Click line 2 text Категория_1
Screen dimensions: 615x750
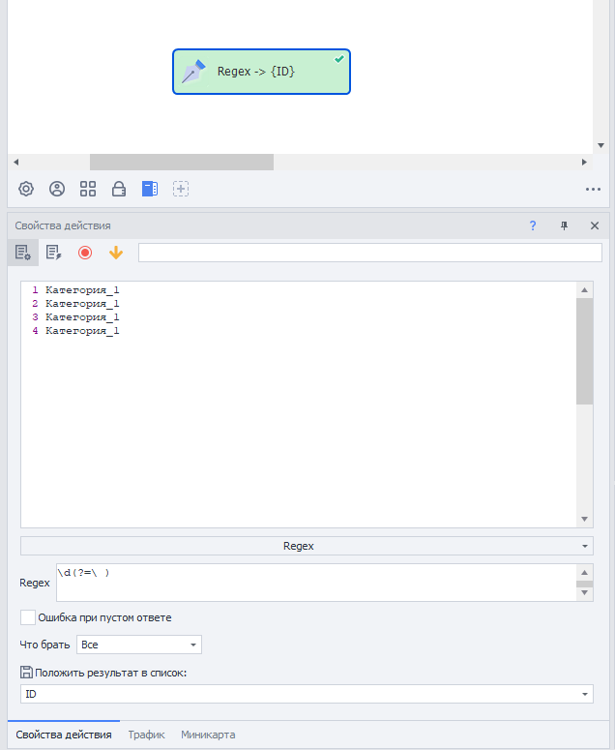point(82,303)
